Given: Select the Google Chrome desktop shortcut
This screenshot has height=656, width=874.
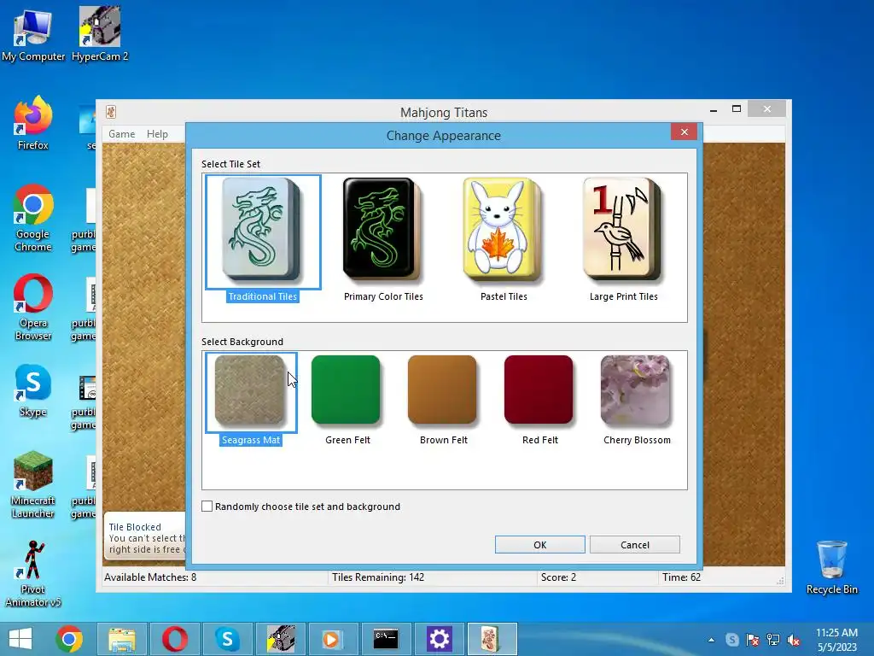Looking at the screenshot, I should click(x=33, y=218).
